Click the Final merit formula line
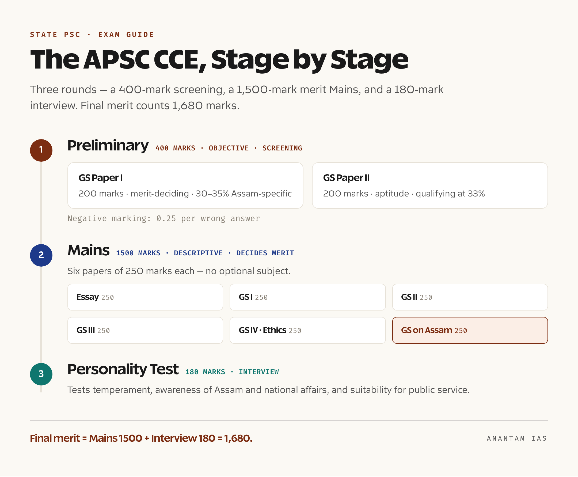 tap(141, 438)
